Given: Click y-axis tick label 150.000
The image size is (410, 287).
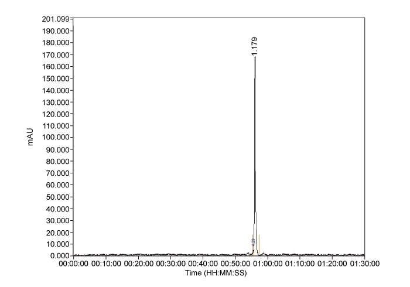Looking at the screenshot, I should click(56, 78).
